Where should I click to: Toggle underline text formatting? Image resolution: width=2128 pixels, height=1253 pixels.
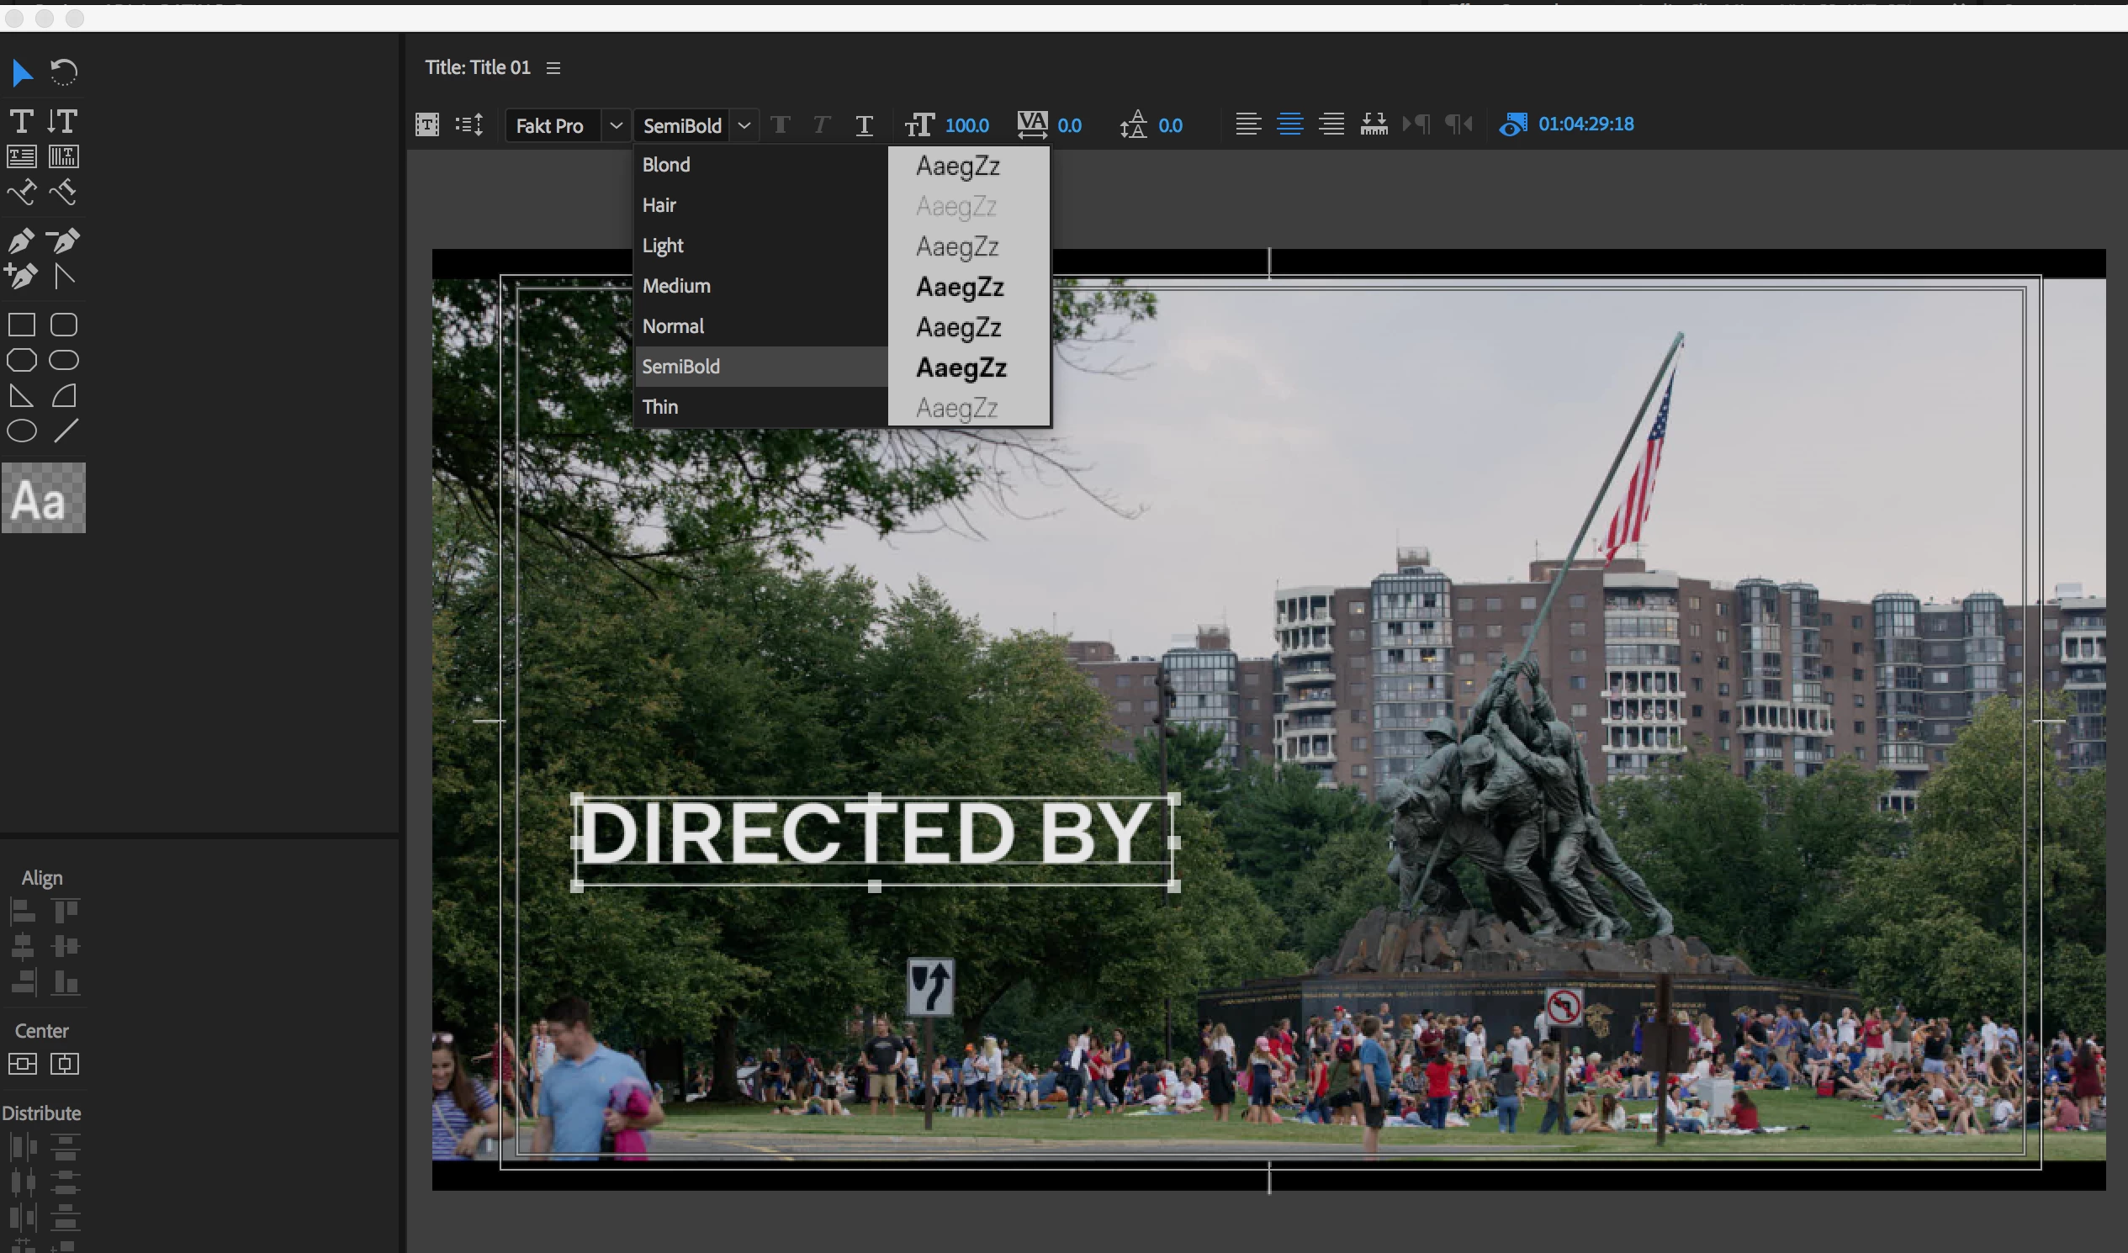point(863,126)
